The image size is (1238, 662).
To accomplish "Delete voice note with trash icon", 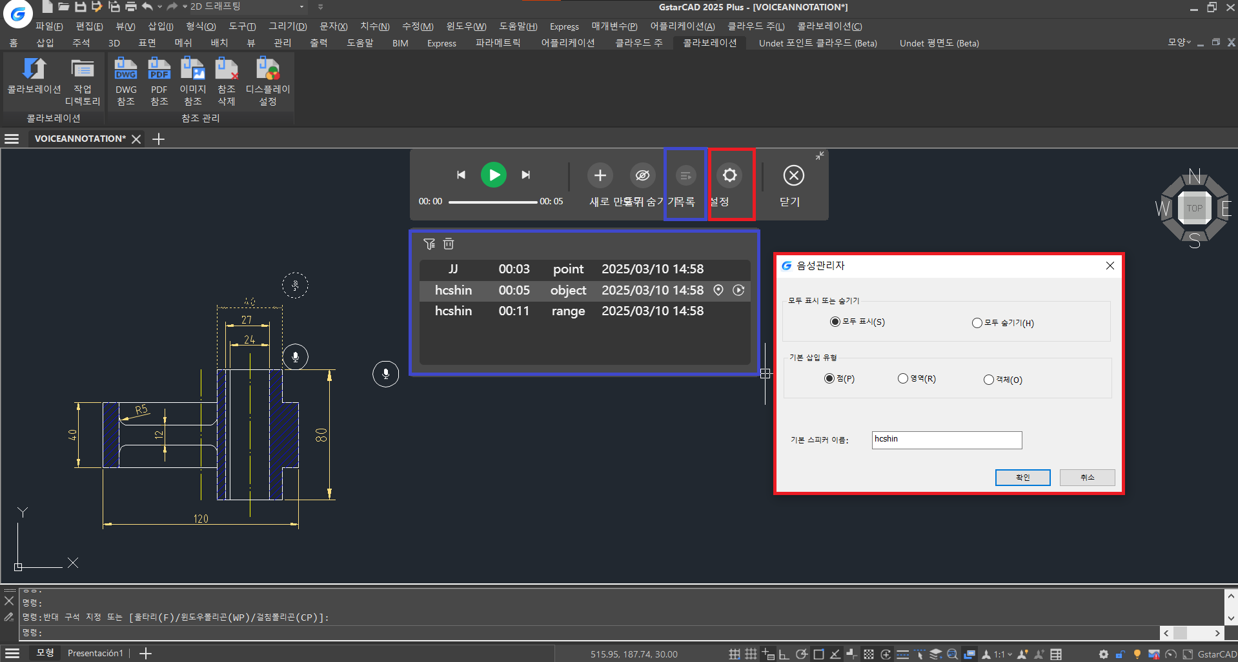I will [x=449, y=244].
